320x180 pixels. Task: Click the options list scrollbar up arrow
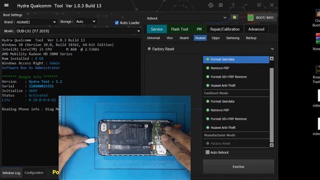271,58
